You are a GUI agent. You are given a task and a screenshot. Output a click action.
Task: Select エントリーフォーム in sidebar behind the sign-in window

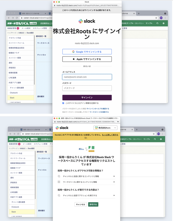click(x=21, y=43)
